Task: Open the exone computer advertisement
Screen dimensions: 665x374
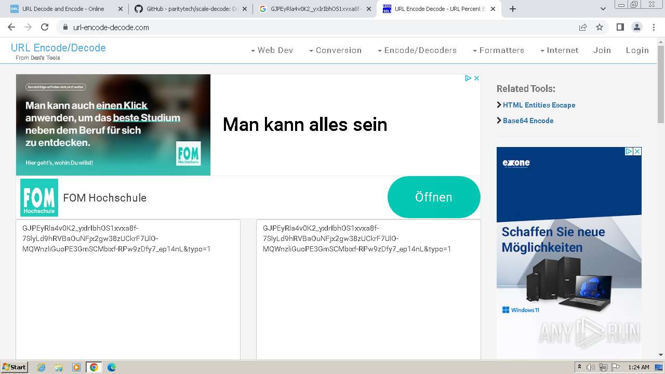Action: pos(569,252)
